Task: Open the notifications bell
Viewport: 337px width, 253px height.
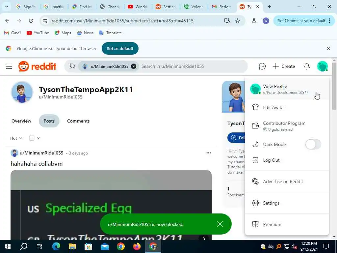Action: tap(306, 66)
